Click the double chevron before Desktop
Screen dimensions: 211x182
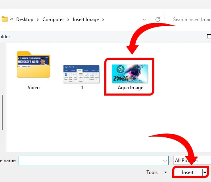[12, 20]
